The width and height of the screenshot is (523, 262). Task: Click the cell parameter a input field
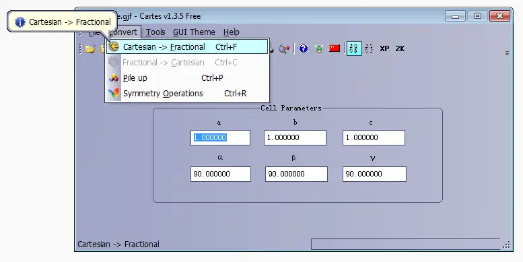[220, 137]
